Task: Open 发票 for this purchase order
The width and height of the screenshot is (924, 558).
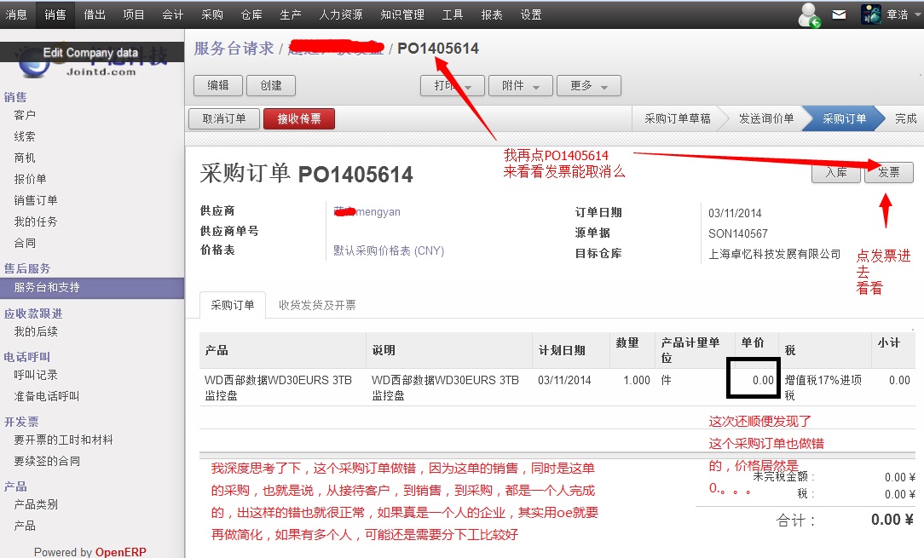Action: 888,173
